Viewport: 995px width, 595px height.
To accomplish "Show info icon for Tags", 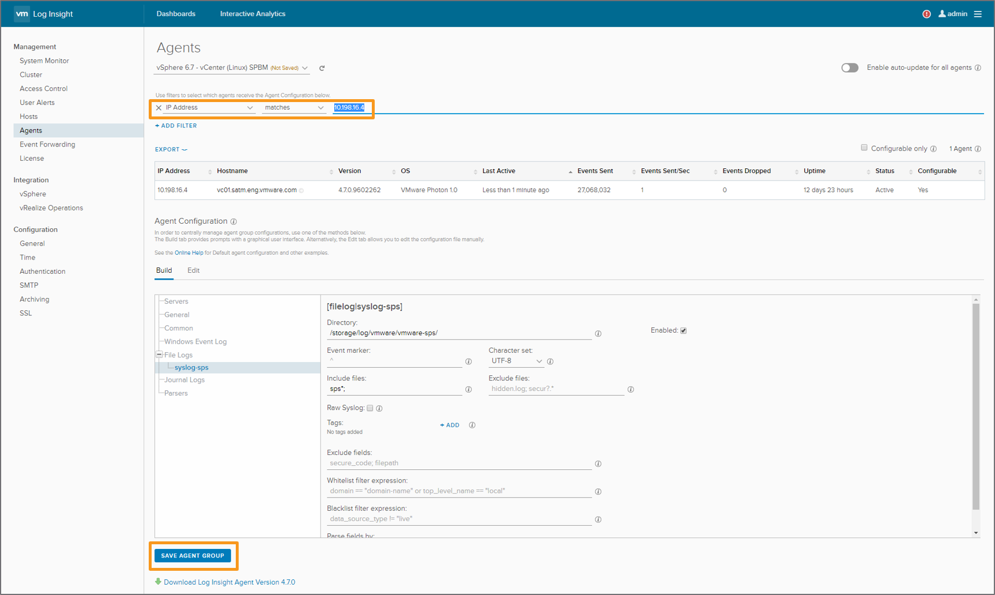I will tap(472, 425).
